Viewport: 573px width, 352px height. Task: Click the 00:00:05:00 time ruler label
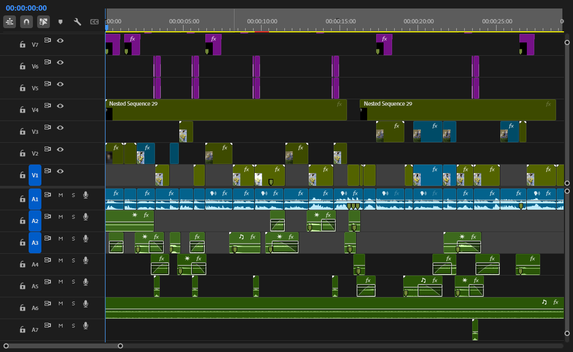(x=184, y=21)
